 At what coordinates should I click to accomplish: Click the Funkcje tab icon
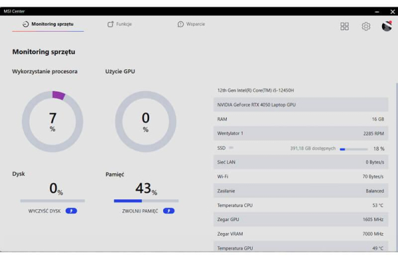tap(110, 24)
